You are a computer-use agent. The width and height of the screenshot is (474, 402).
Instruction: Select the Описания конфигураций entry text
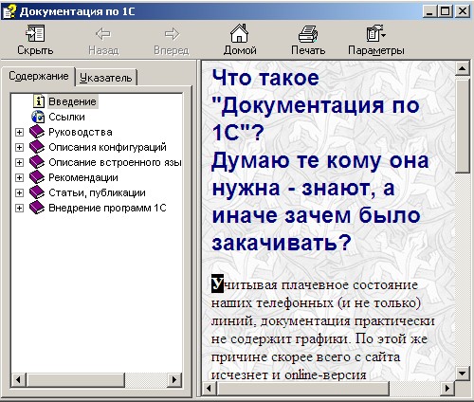click(x=107, y=147)
